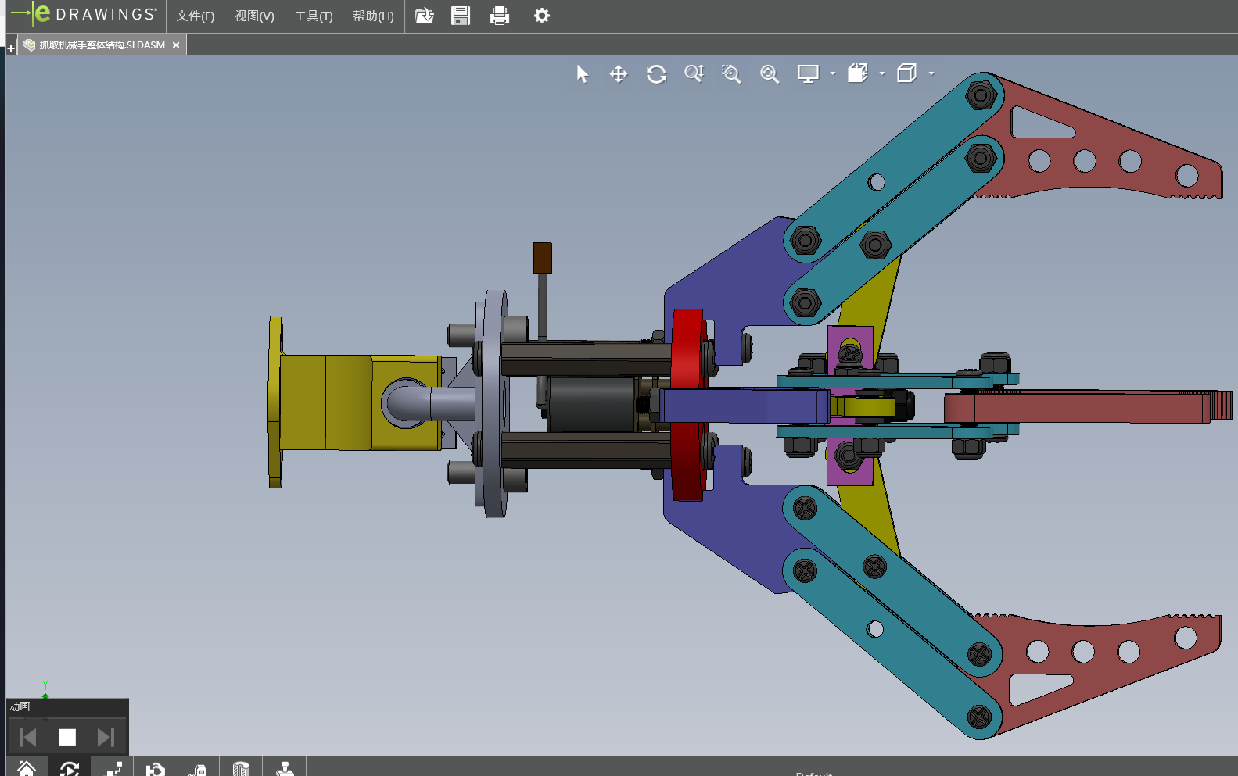1238x776 pixels.
Task: Click the Print icon
Action: (x=500, y=16)
